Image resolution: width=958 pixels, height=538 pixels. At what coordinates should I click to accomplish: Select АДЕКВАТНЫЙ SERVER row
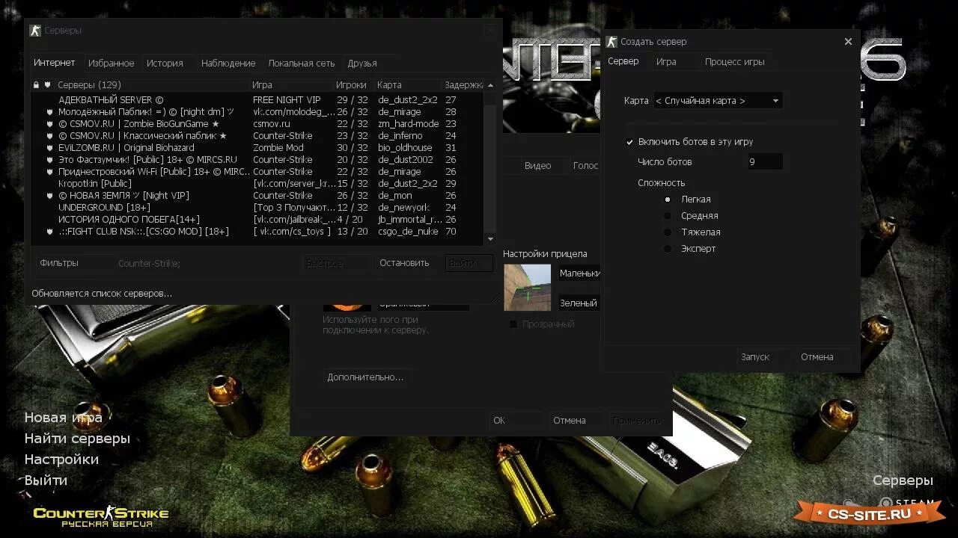coord(257,100)
